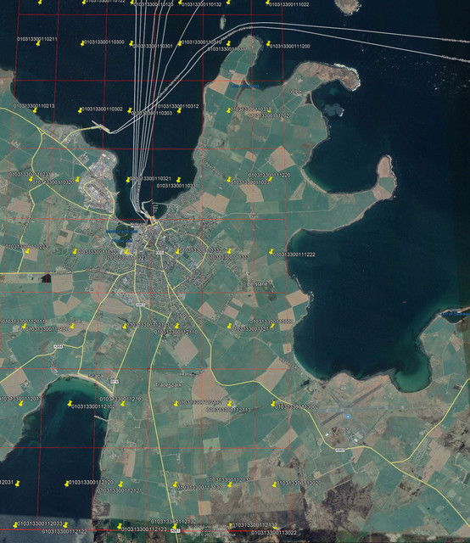
Task: Open placemark pin 010313300112101
Action: pos(125,326)
